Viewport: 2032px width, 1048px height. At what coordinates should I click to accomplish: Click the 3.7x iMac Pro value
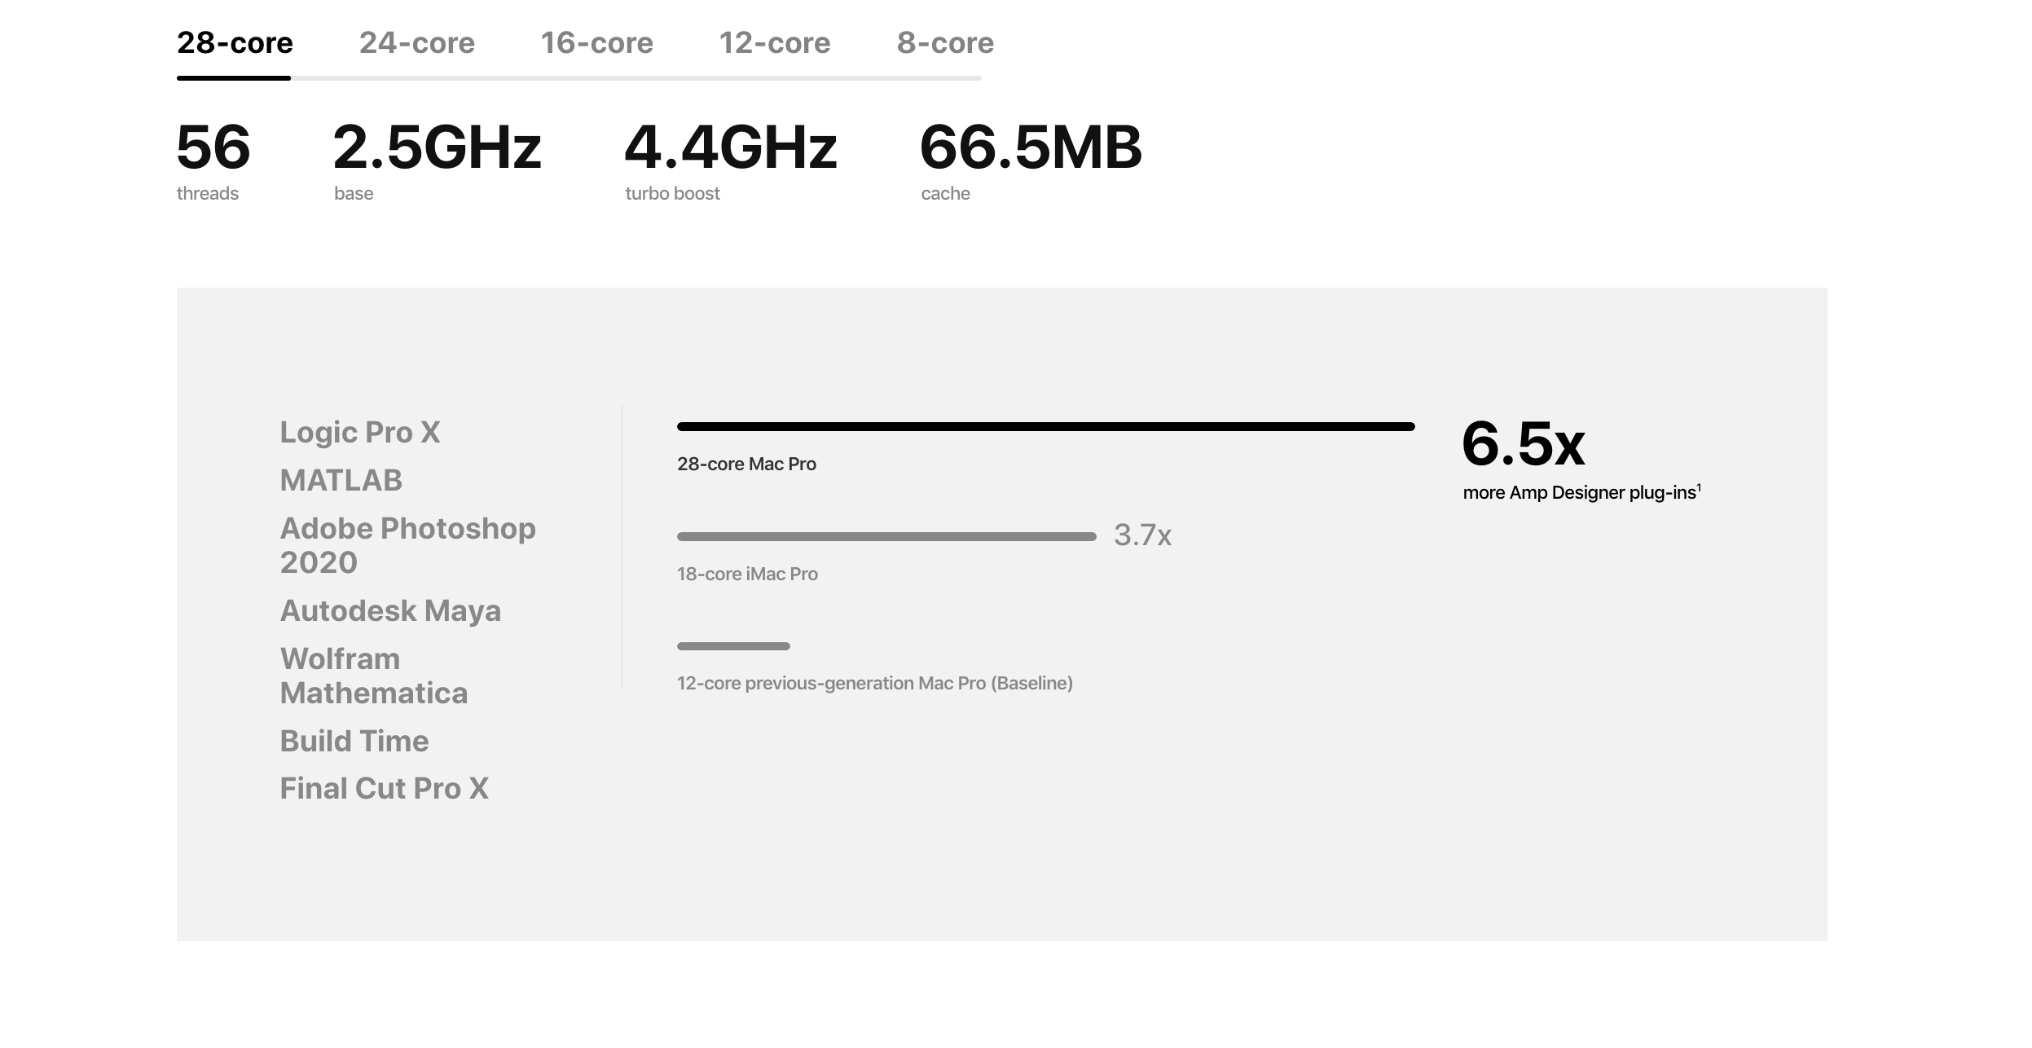point(1142,535)
